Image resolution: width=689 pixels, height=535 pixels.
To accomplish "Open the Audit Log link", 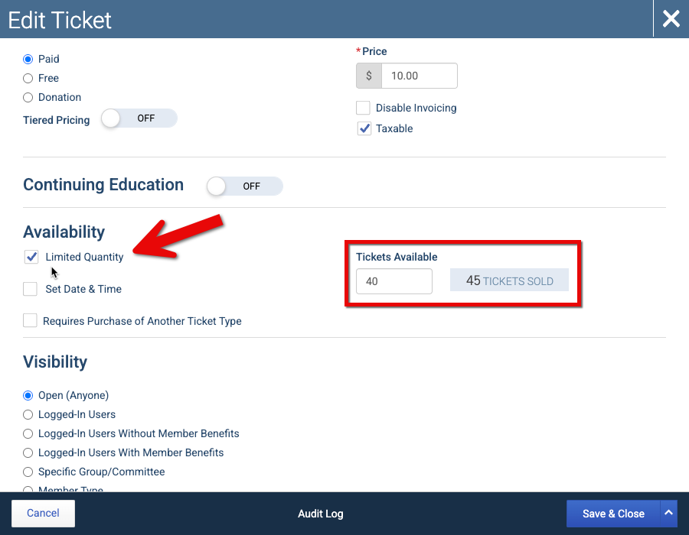I will pyautogui.click(x=320, y=514).
